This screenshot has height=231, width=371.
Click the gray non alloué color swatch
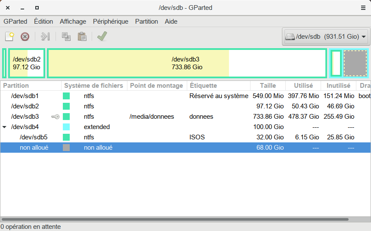tap(66, 148)
